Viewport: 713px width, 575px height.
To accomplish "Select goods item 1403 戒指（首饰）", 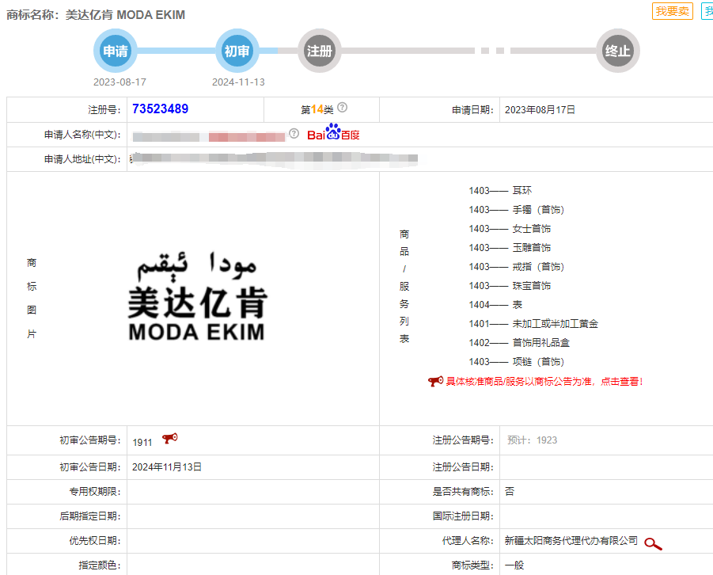I will tap(517, 267).
